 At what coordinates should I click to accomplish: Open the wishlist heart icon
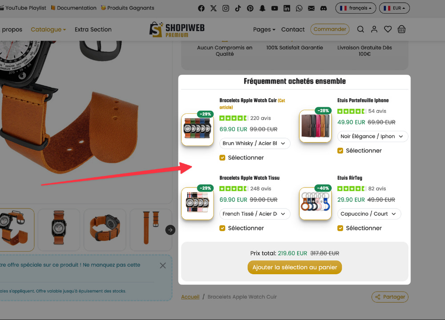[x=388, y=29]
